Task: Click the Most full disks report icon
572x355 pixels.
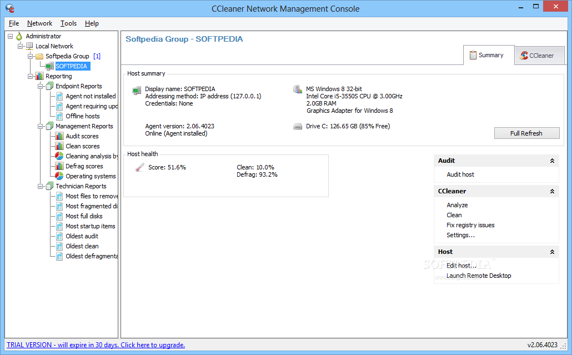Action: 59,216
